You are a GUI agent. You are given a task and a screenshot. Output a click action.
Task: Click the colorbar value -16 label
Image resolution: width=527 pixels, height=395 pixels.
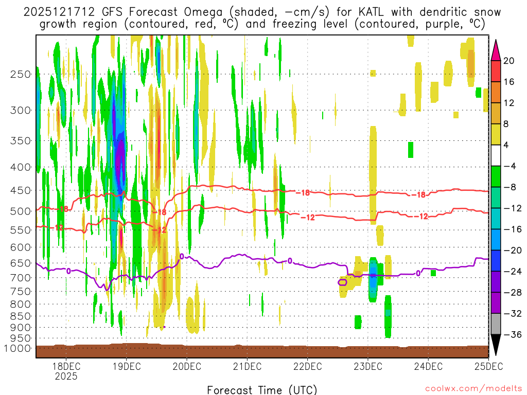pos(513,229)
